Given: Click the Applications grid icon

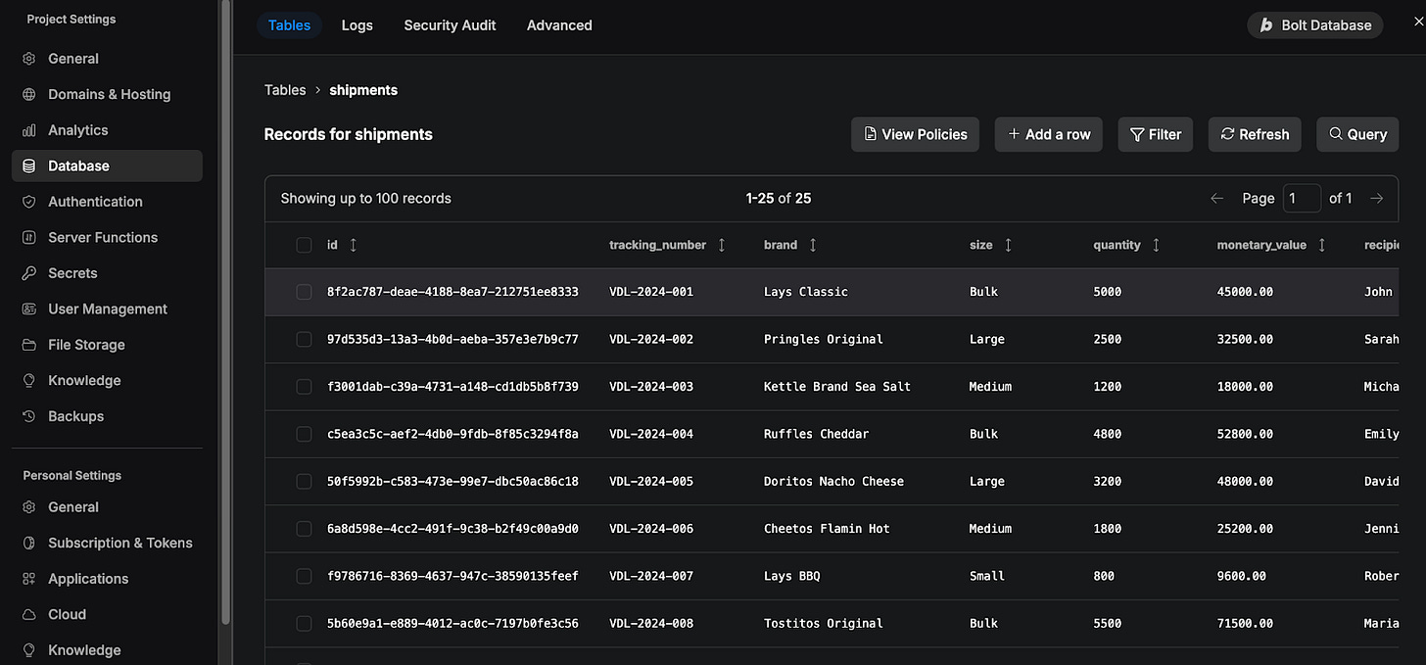Looking at the screenshot, I should 29,579.
